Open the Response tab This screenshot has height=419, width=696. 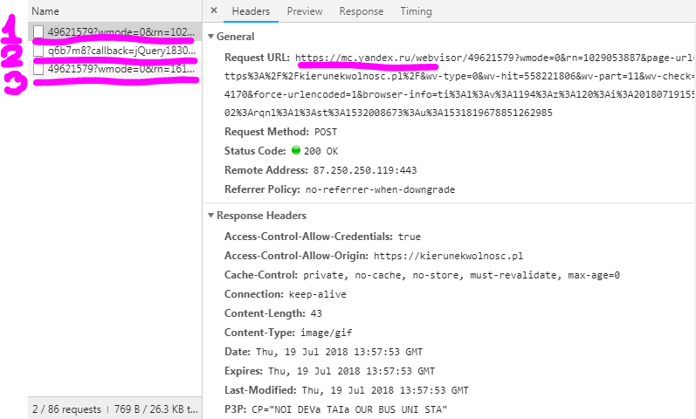(361, 11)
